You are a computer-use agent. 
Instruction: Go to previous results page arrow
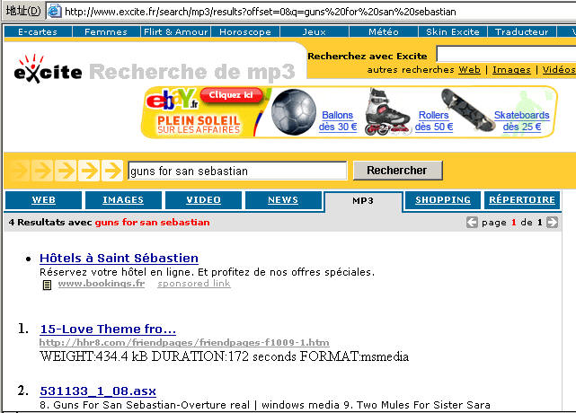click(x=472, y=223)
